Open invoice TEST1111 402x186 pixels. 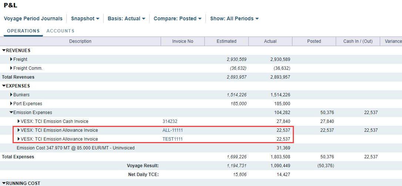[172, 139]
